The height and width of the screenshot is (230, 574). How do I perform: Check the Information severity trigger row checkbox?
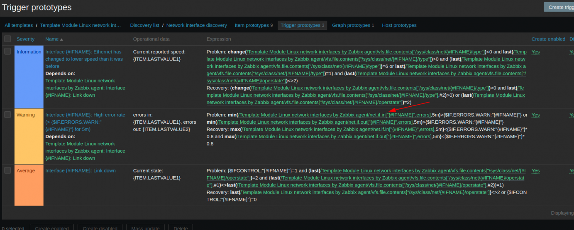[x=7, y=52]
